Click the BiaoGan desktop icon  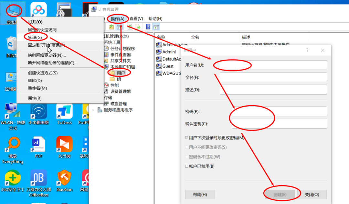pyautogui.click(x=64, y=178)
